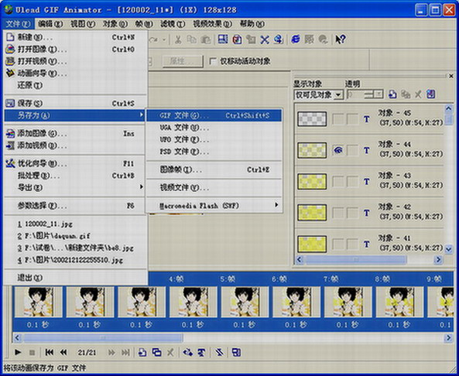
Task: Click the blue-purple rightmost icon in object panel toolbar
Action: tap(430, 94)
